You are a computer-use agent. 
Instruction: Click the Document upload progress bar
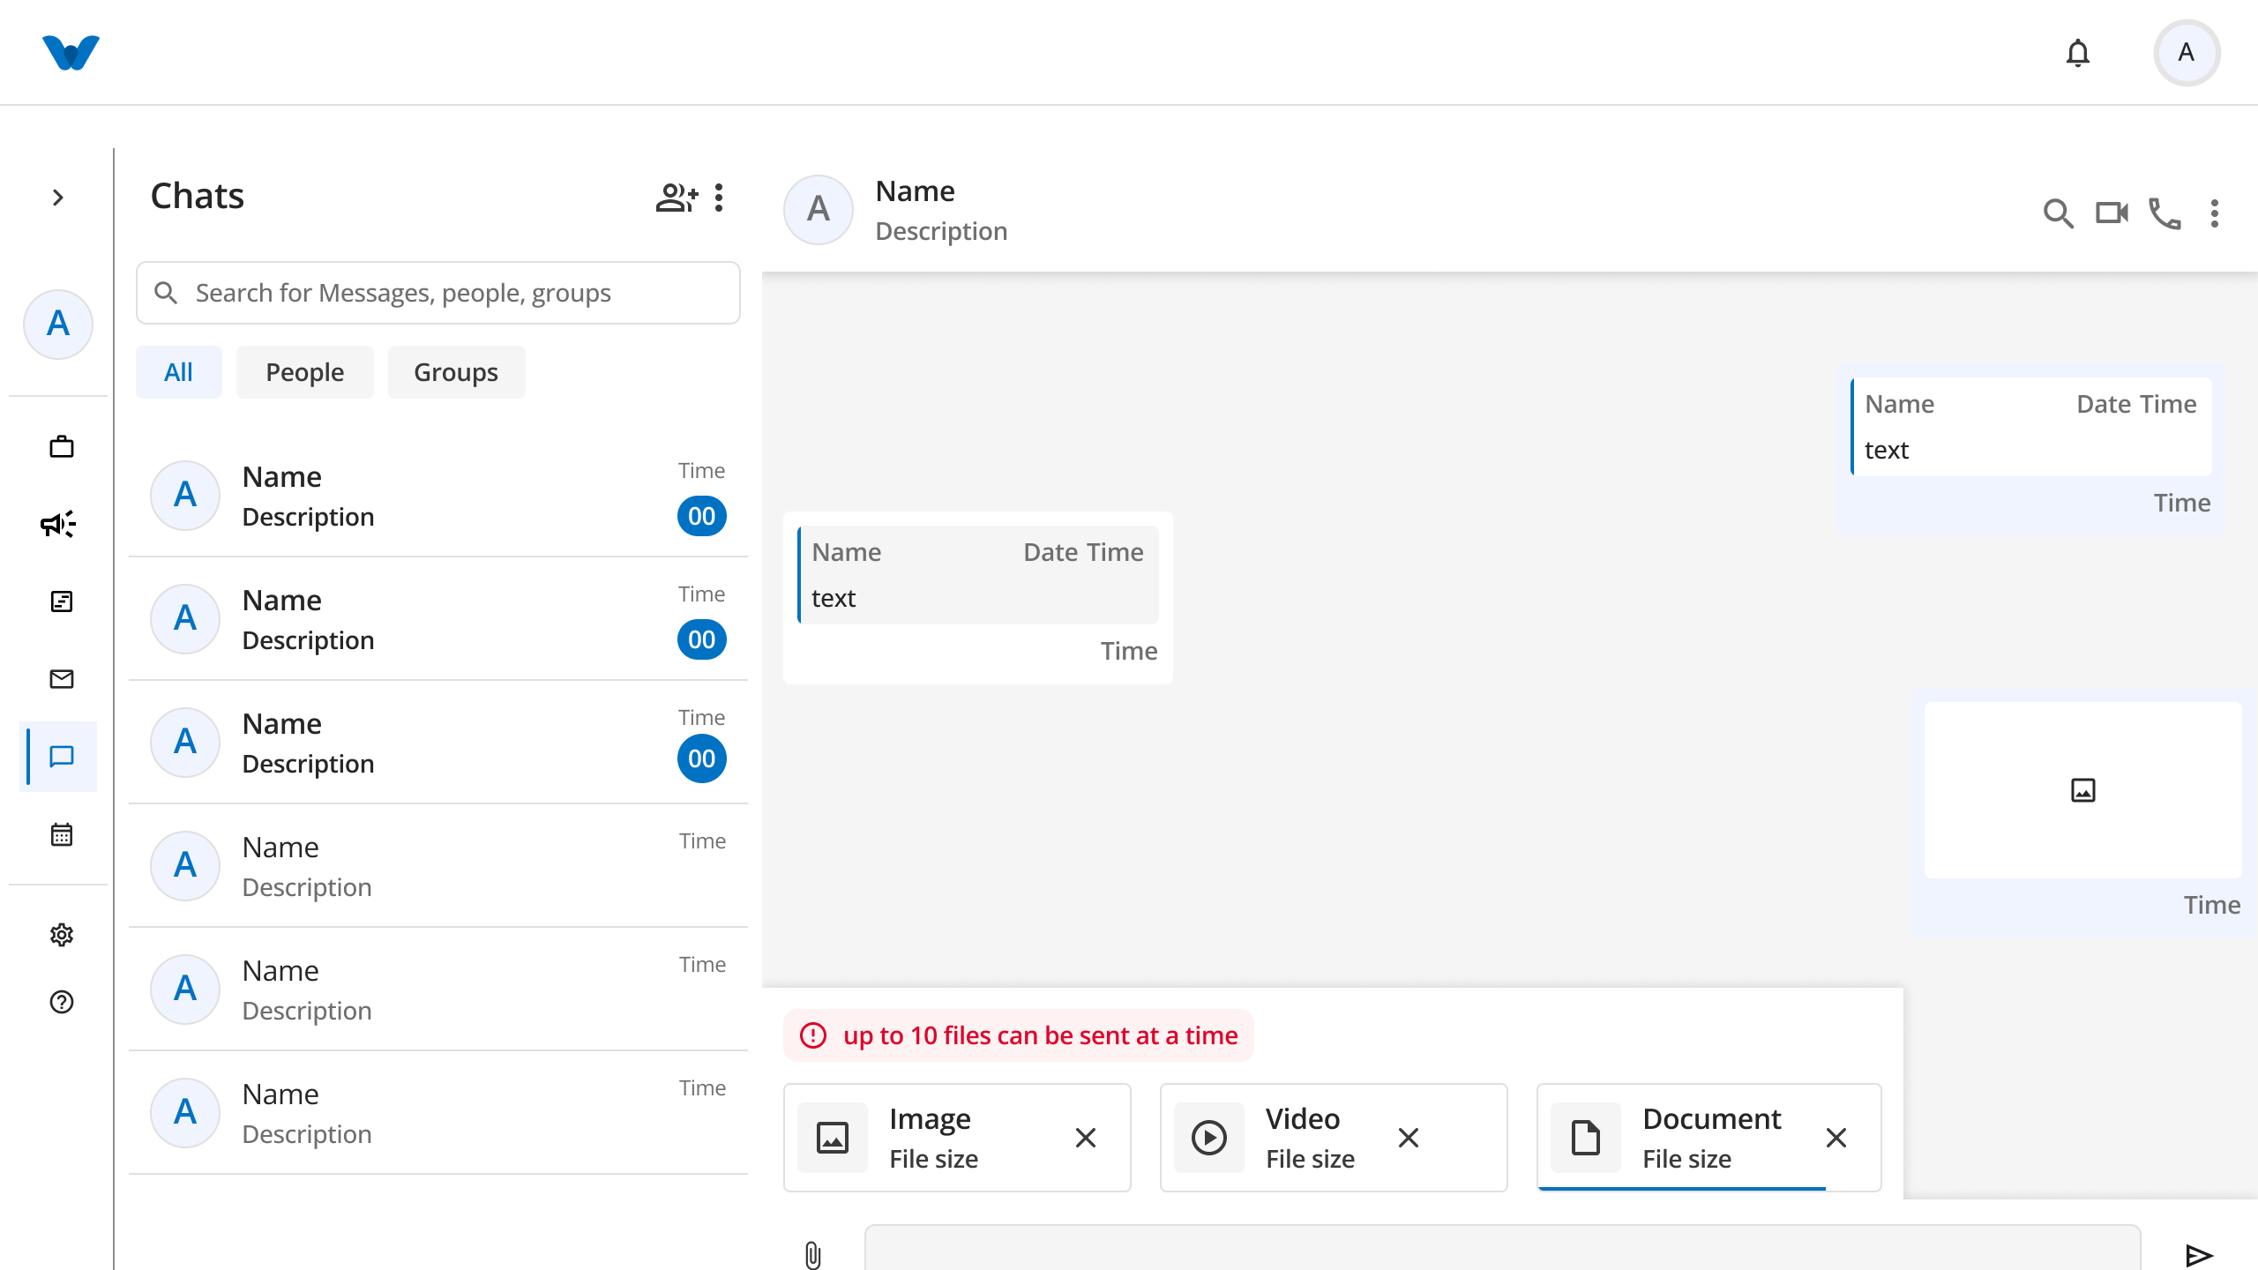click(x=1682, y=1188)
